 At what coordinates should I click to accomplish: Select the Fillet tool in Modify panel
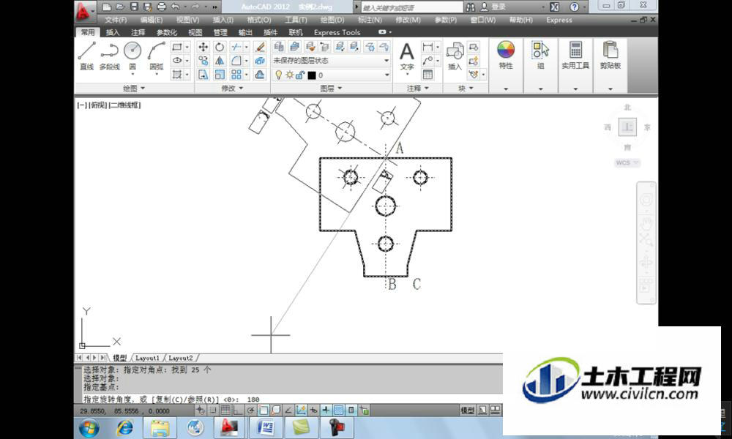click(x=236, y=61)
